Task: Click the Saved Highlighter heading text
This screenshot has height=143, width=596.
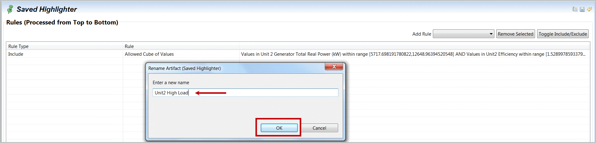Action: [x=47, y=9]
